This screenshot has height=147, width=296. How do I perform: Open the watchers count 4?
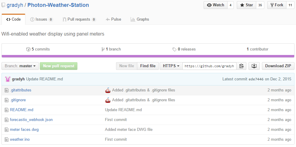pyautogui.click(x=231, y=5)
